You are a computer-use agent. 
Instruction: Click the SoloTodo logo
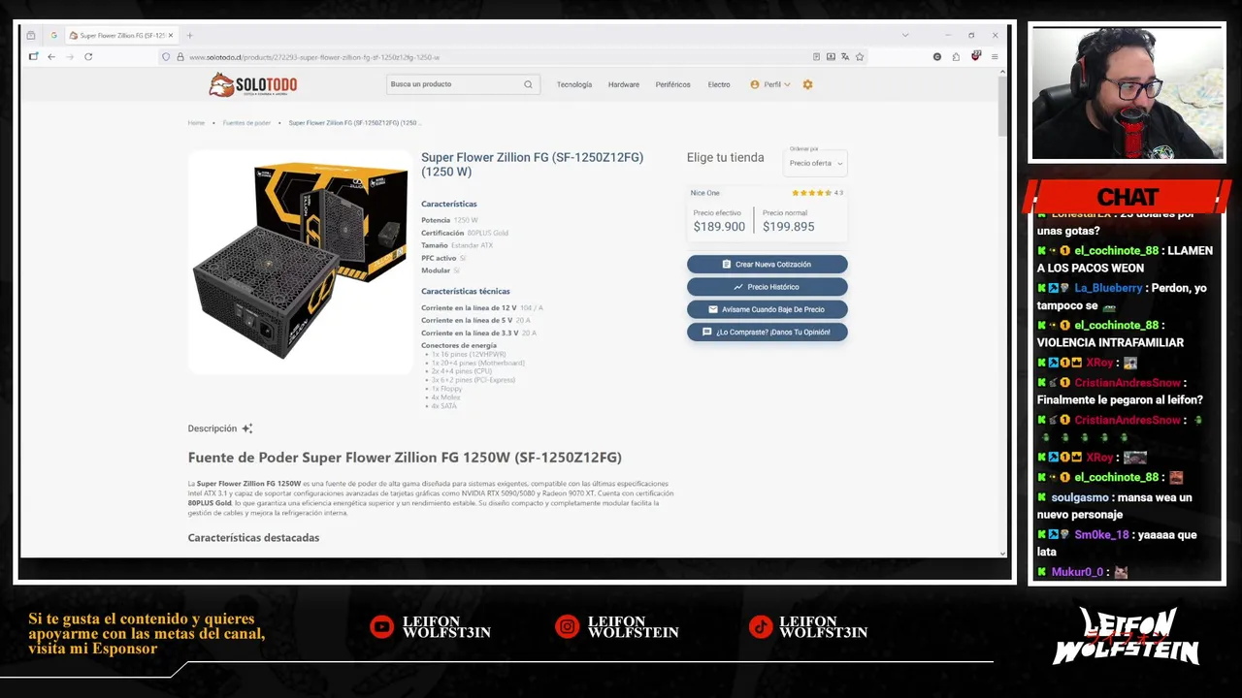(253, 84)
